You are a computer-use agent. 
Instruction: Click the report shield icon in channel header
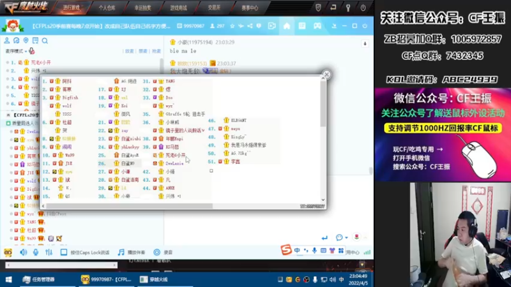pyautogui.click(x=259, y=26)
